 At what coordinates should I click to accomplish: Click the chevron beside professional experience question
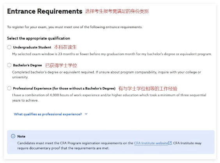[86, 114]
